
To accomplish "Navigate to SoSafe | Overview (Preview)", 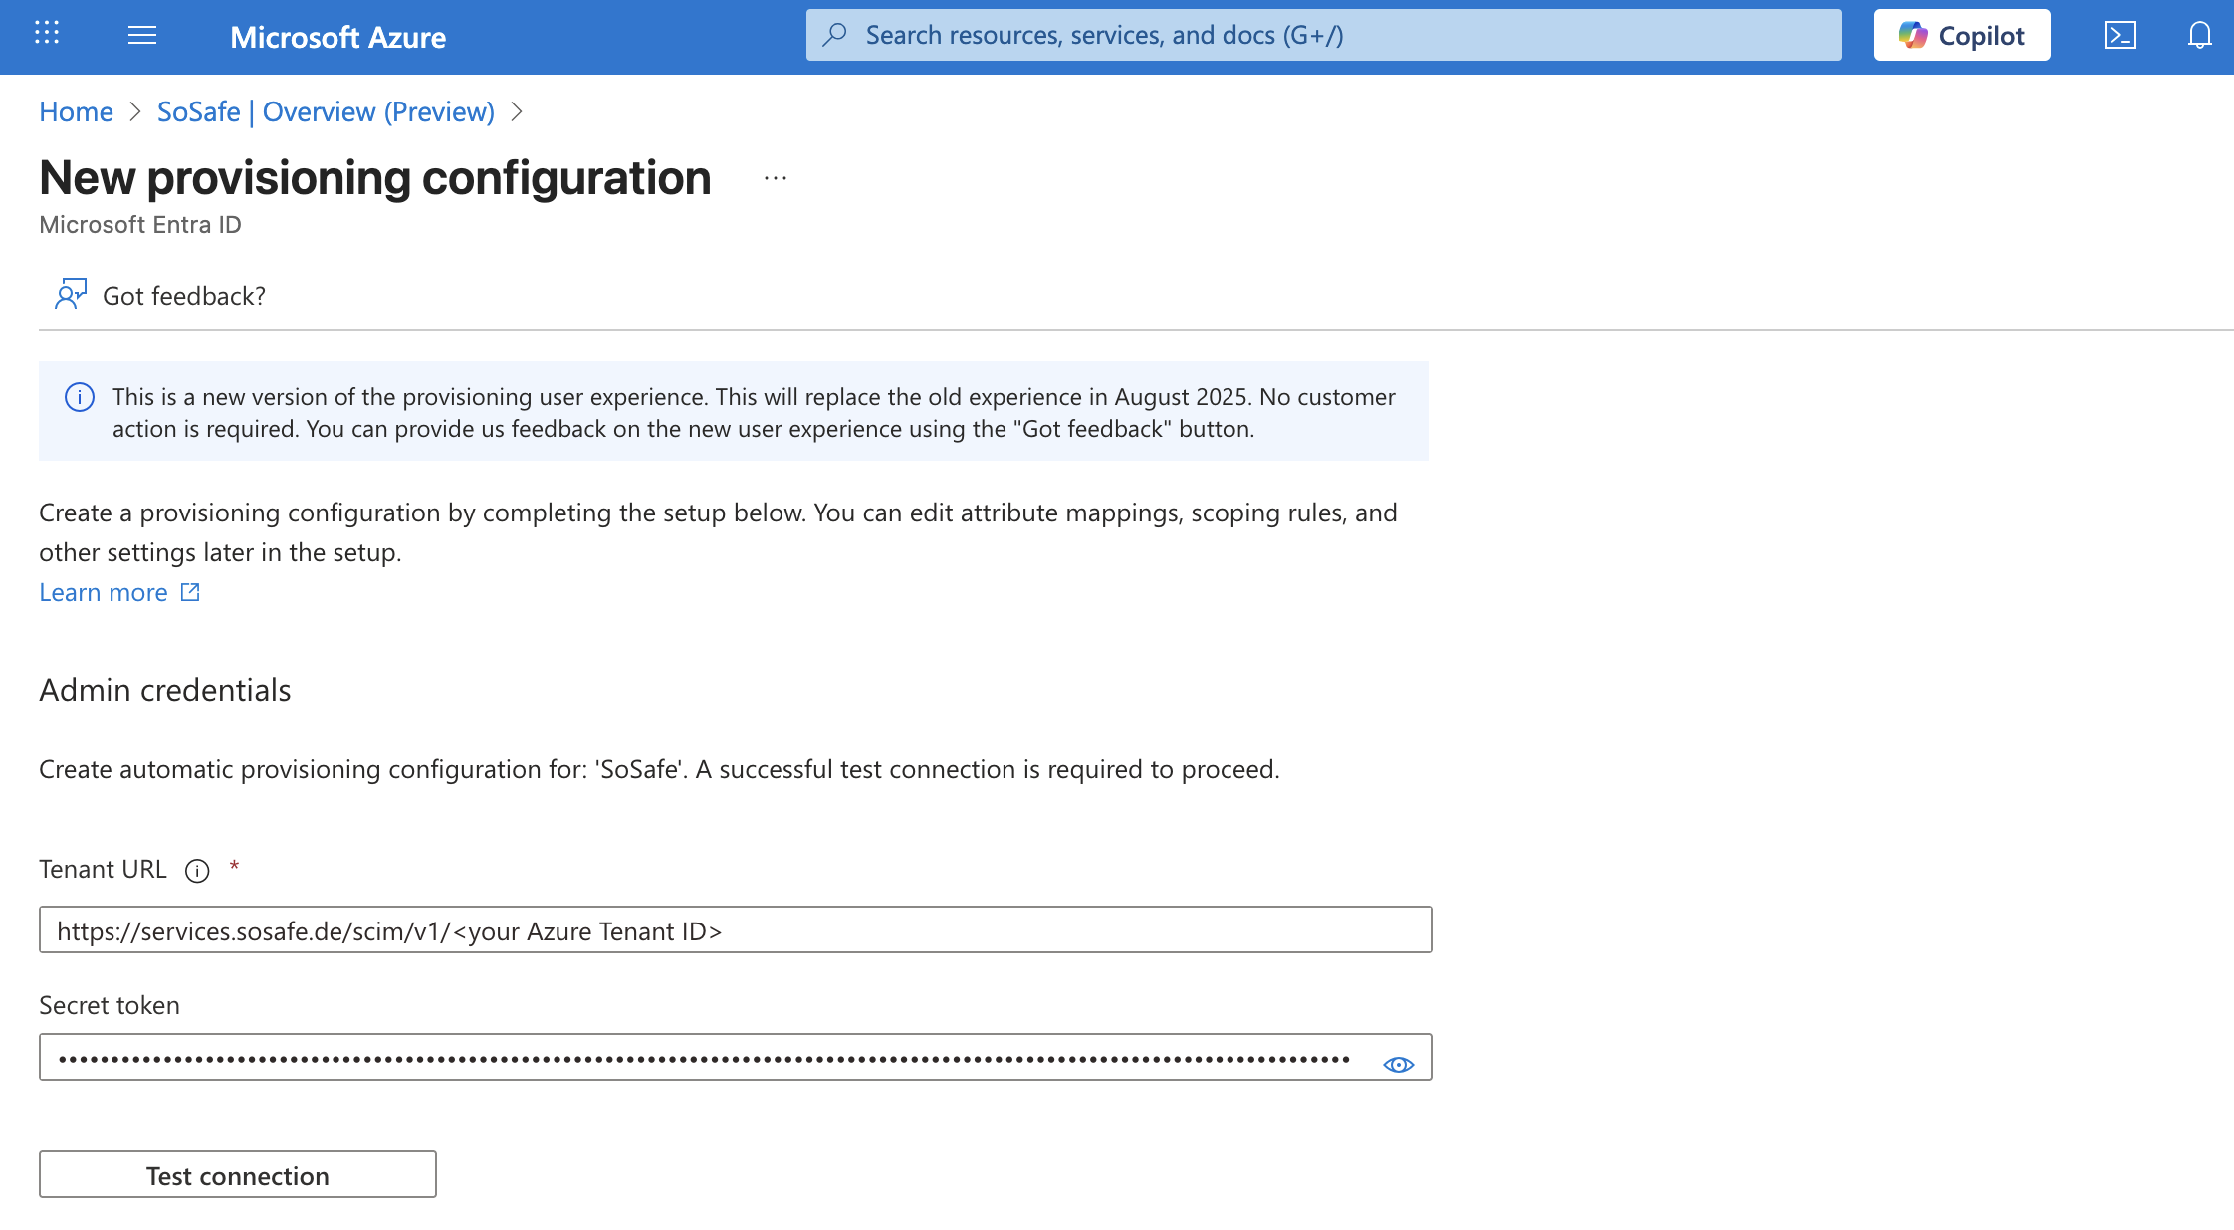I will [x=326, y=112].
